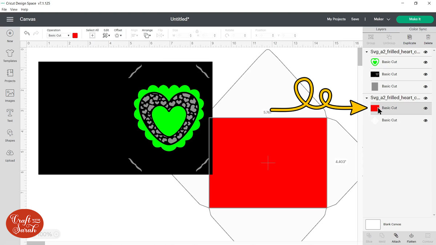
Task: Click the Undo arrow
Action: 27,33
